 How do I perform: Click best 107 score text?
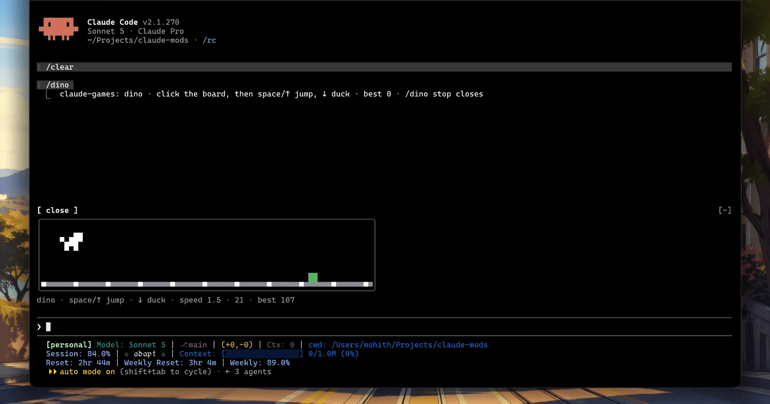tap(276, 300)
